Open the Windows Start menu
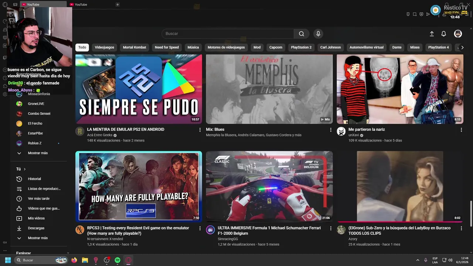Screen dimensions: 473x266 8,260
